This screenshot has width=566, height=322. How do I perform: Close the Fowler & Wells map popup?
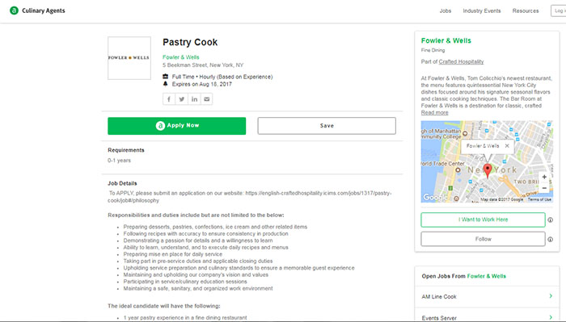click(x=507, y=146)
